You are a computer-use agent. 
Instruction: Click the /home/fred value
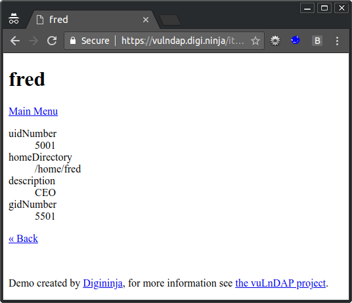coord(58,169)
